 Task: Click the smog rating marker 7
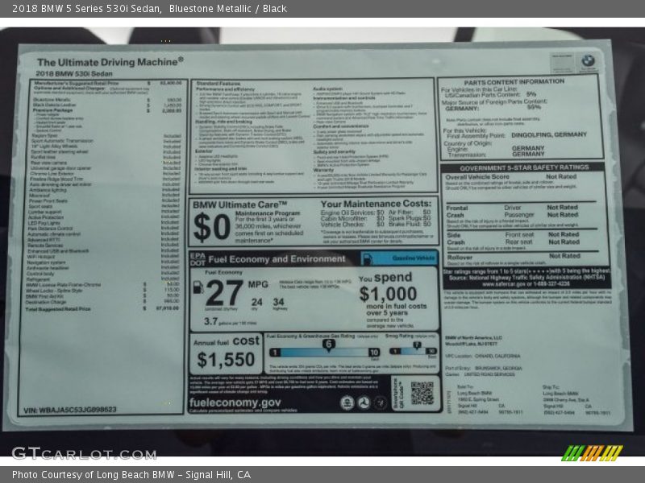[417, 345]
